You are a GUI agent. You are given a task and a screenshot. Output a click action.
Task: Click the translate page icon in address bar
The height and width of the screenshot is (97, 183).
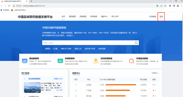click(x=157, y=6)
